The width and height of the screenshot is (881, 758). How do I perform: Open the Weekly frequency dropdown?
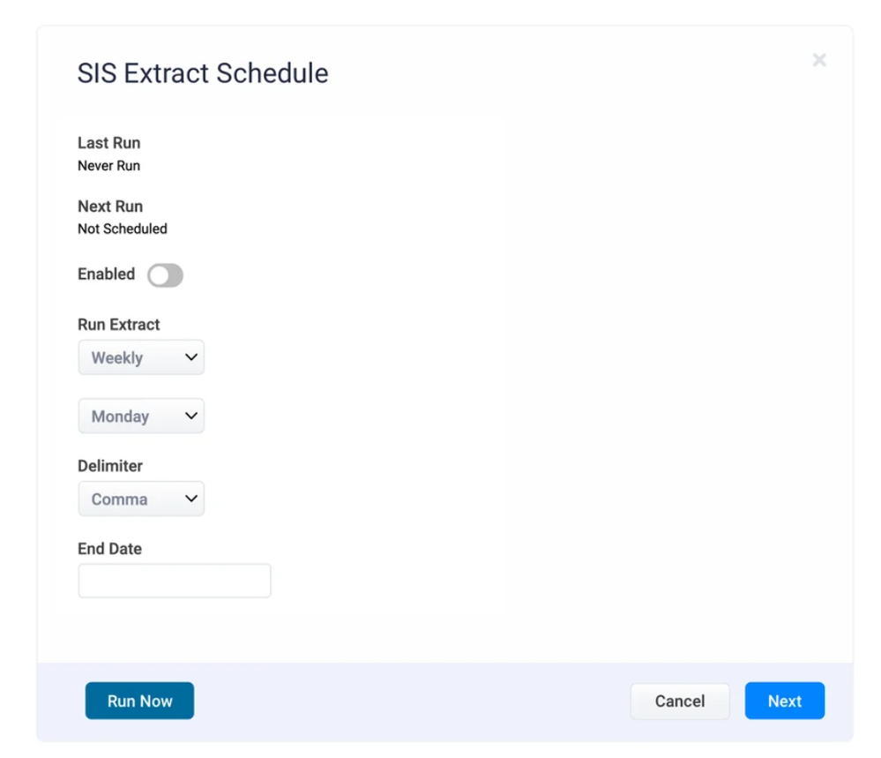point(141,358)
